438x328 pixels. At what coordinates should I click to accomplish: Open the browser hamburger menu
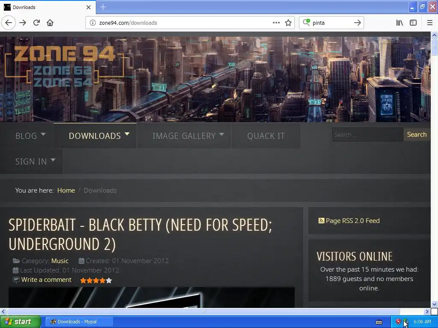(430, 23)
